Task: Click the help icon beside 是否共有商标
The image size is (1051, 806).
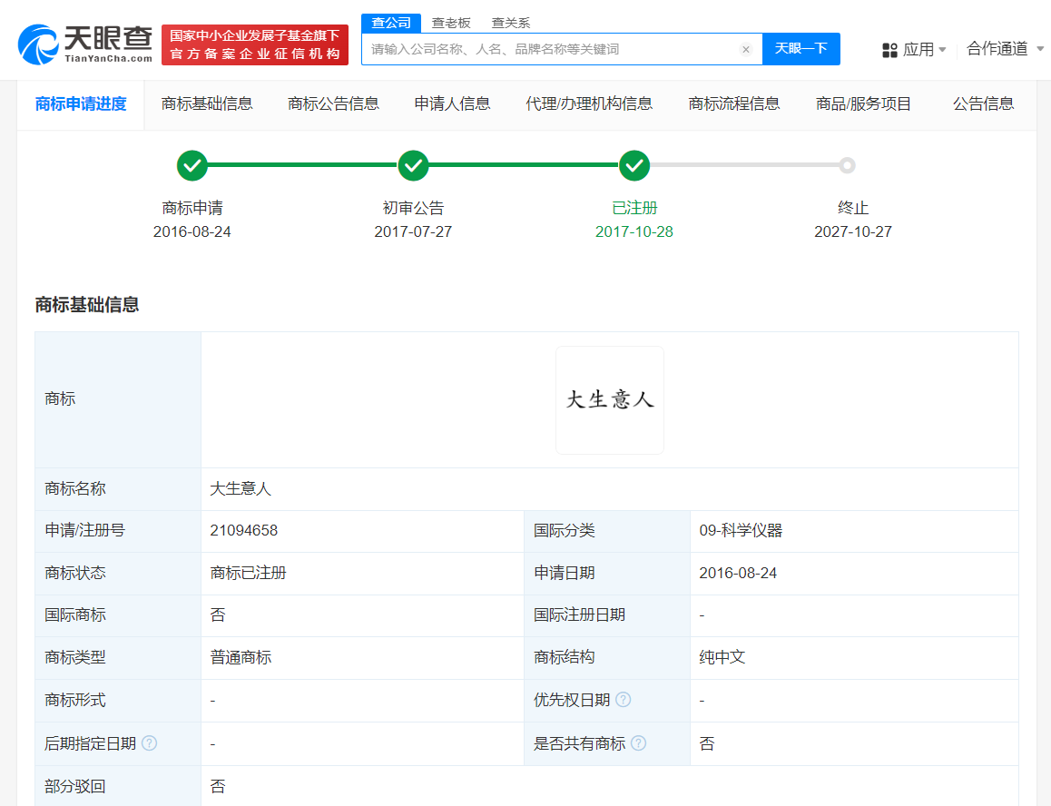Action: point(639,743)
